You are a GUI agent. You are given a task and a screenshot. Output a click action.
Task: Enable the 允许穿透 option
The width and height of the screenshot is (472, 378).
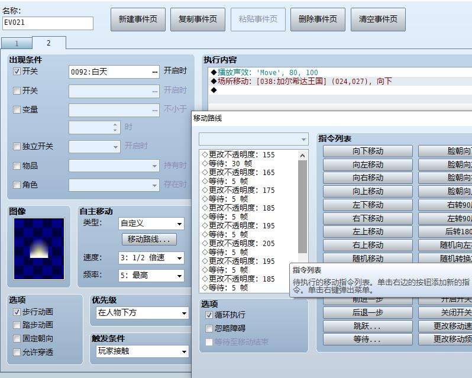tap(17, 352)
